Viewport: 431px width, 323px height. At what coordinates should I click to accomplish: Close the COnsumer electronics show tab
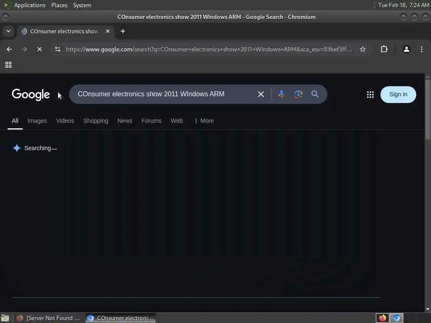(108, 31)
